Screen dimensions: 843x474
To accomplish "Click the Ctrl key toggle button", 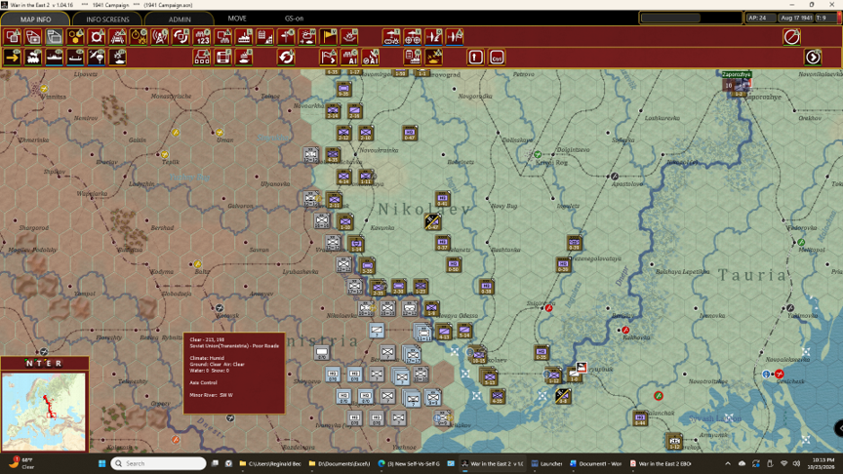I will pos(497,57).
